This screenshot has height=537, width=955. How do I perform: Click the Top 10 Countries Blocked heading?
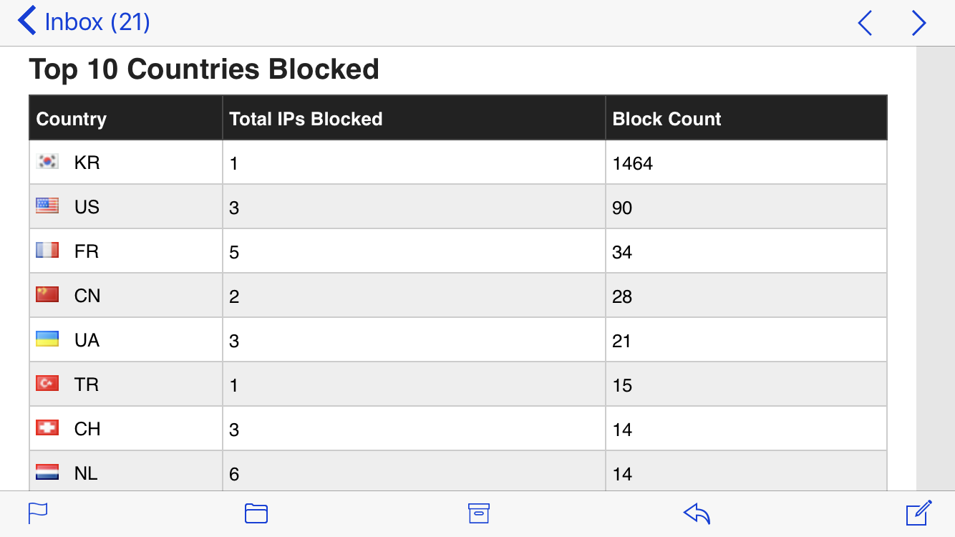(x=204, y=69)
